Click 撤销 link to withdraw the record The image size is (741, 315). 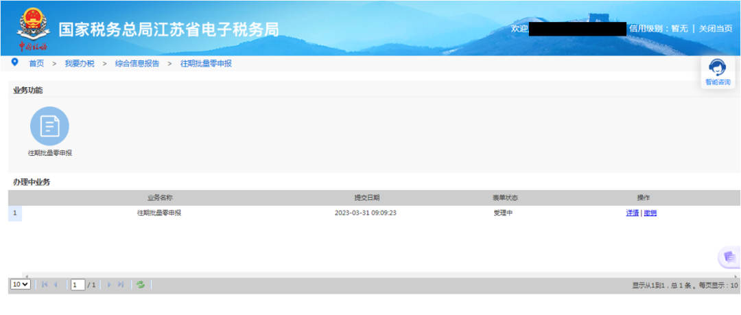tap(650, 213)
